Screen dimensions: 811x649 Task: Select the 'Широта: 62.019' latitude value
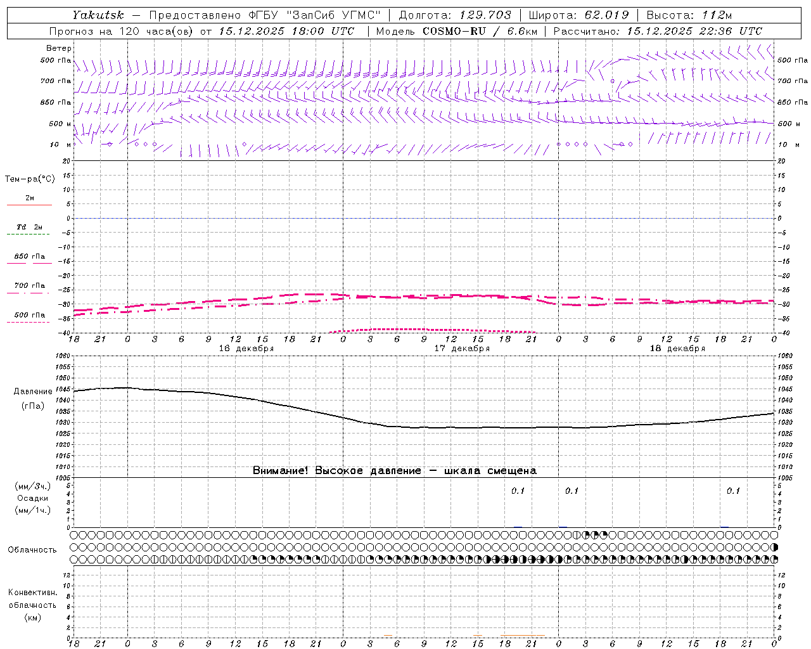click(x=578, y=15)
